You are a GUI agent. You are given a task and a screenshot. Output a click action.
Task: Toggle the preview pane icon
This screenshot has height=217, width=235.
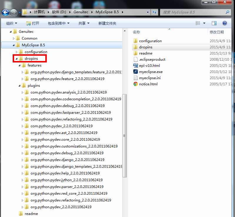[214, 23]
